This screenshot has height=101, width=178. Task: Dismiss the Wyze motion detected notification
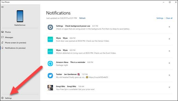(169, 51)
